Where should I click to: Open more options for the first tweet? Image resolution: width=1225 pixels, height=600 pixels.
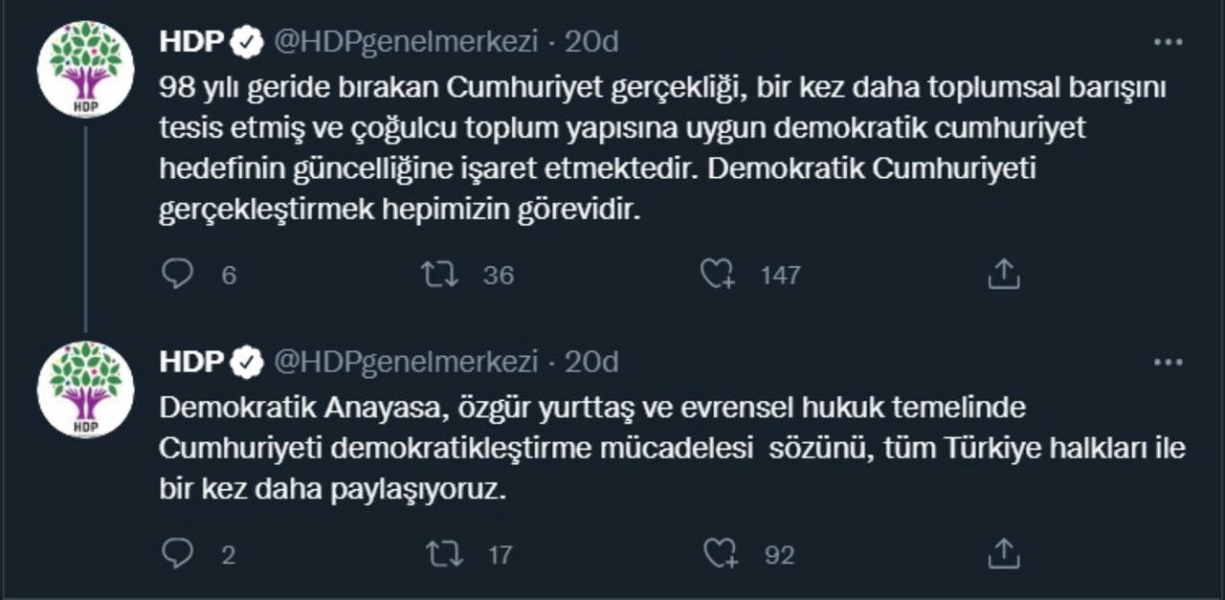(1169, 42)
